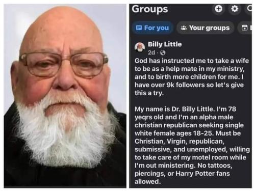Image resolution: width=255 pixels, height=191 pixels.
Task: Tap the Groups page heading
Action: [x=150, y=9]
